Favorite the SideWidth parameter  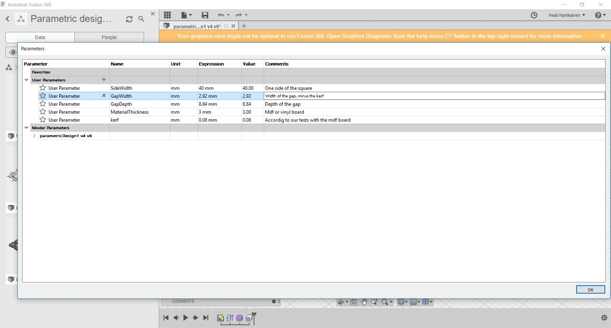[x=43, y=88]
